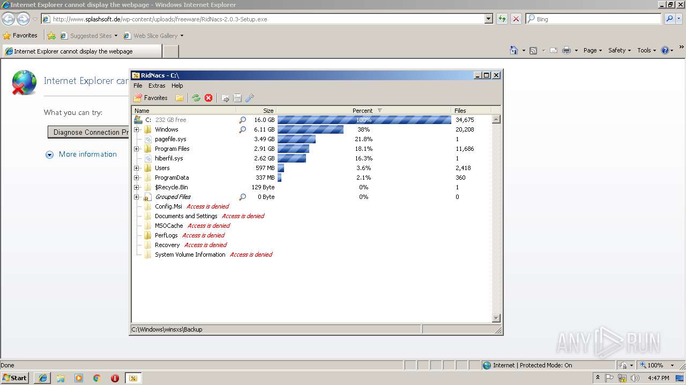Sort by the Name column header
This screenshot has height=385, width=686.
[184, 111]
